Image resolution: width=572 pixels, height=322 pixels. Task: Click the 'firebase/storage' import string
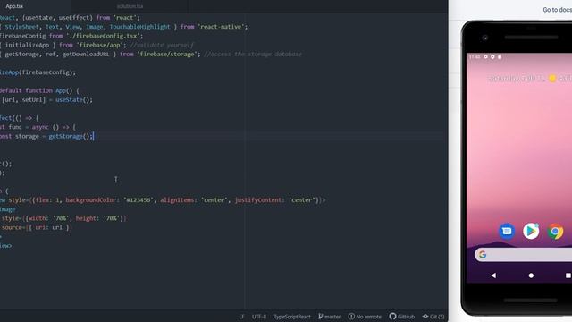tap(169, 54)
